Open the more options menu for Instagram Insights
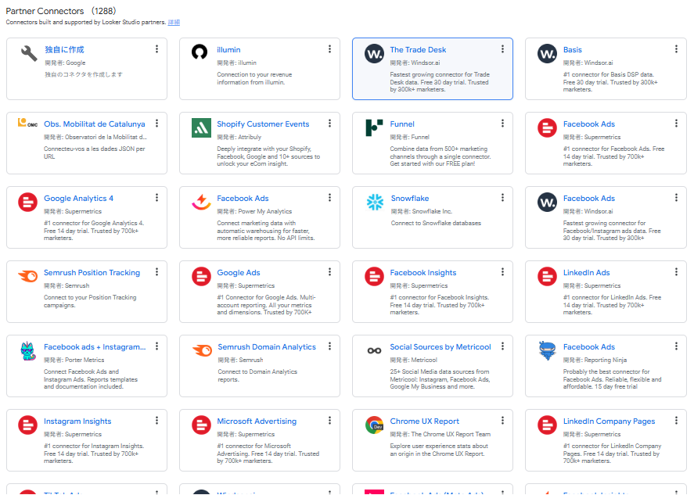The width and height of the screenshot is (694, 495). click(x=156, y=421)
